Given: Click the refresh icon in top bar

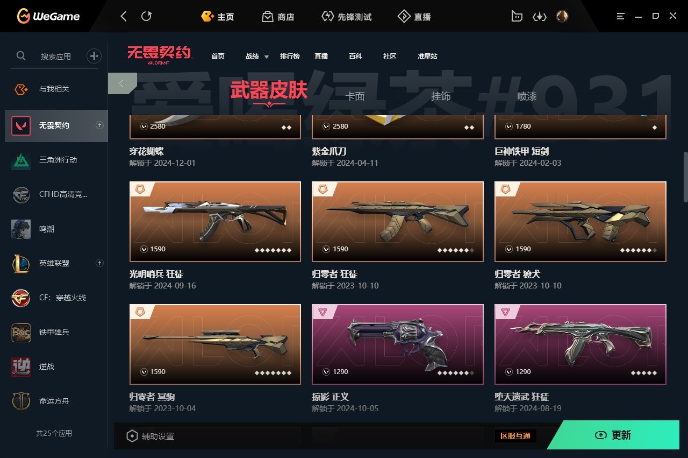Looking at the screenshot, I should point(146,17).
